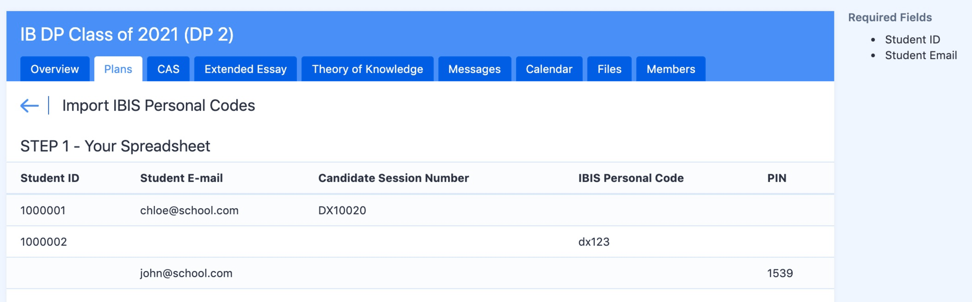Click the IBIS Personal Code header
972x302 pixels.
[x=631, y=178]
